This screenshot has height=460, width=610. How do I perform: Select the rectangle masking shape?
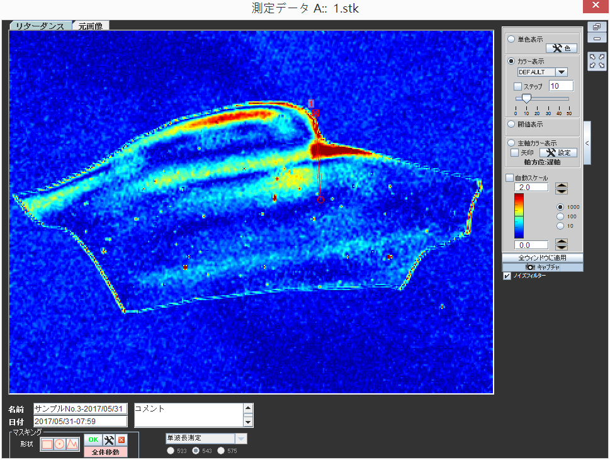click(47, 444)
